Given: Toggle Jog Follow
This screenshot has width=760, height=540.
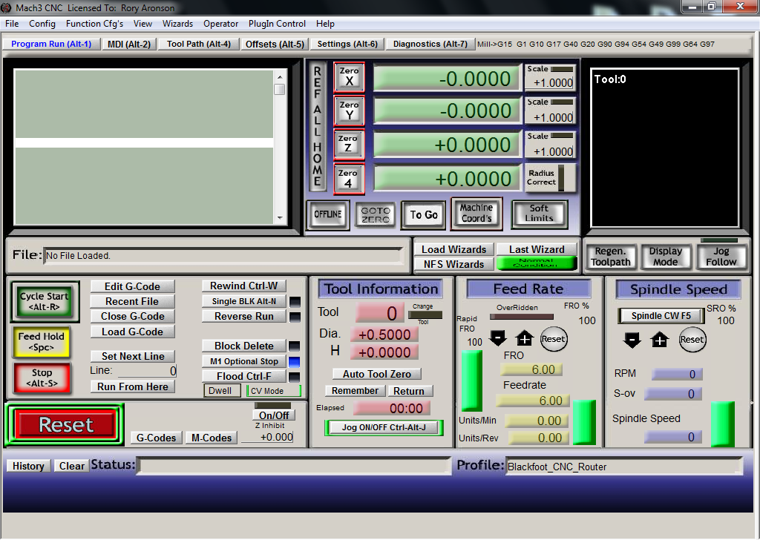Looking at the screenshot, I should [x=721, y=257].
